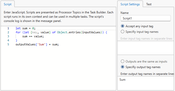Select Specifiy output tag names radio button
The height and width of the screenshot is (91, 175).
pos(123,67)
